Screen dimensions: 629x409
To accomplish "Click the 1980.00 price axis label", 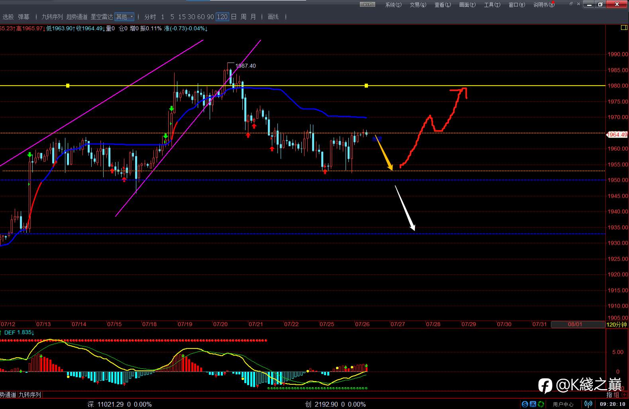I will click(x=617, y=85).
